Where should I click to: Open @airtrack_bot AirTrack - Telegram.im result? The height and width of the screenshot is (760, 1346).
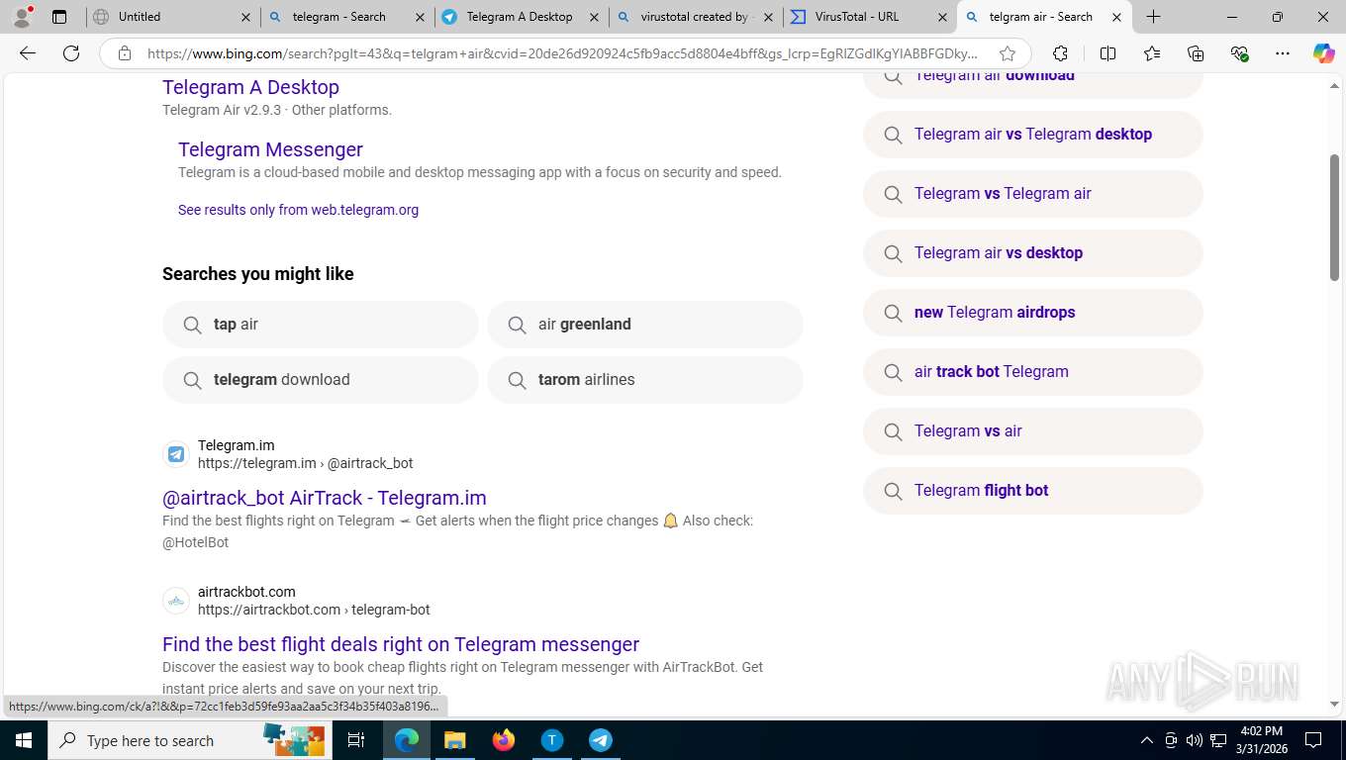(x=325, y=498)
